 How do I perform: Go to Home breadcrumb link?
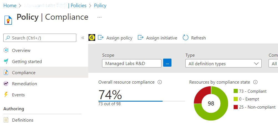point(10,6)
